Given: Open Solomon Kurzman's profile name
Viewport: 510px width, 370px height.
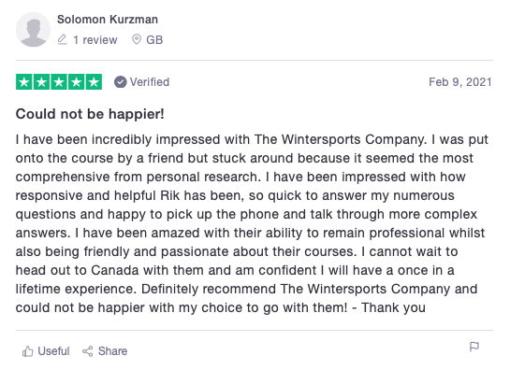Looking at the screenshot, I should (108, 20).
